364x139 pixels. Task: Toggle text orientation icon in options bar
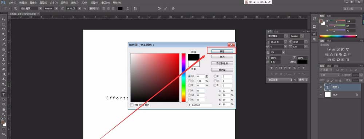point(15,8)
